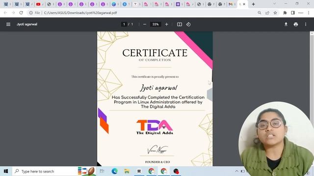This screenshot has width=314, height=176.
Task: Click the TDA Digital Adda logo
Action: pos(155,127)
